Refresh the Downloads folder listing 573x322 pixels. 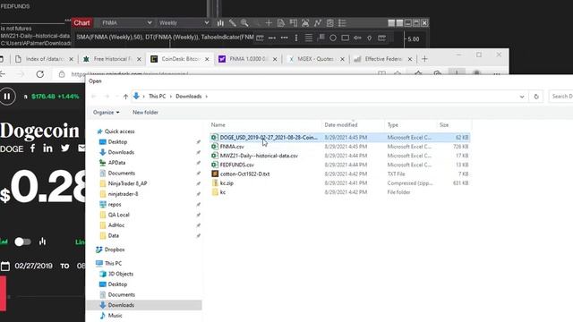(536, 97)
